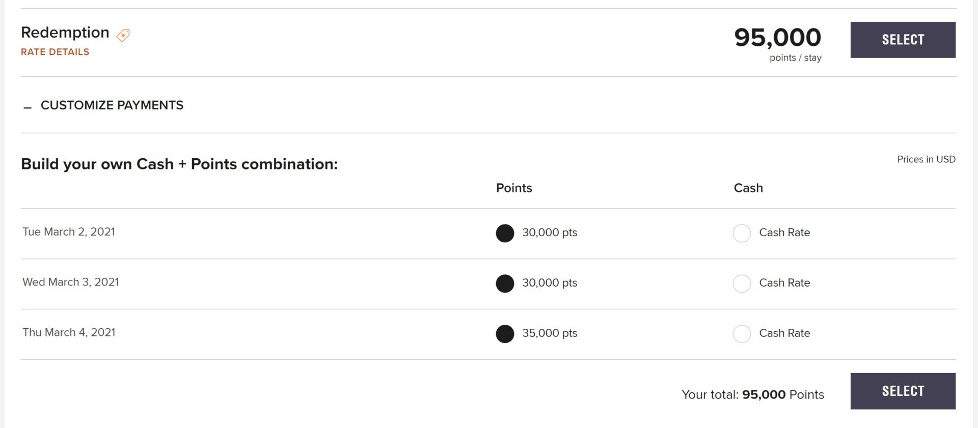Click the Cash column header
The image size is (978, 428).
tap(748, 188)
